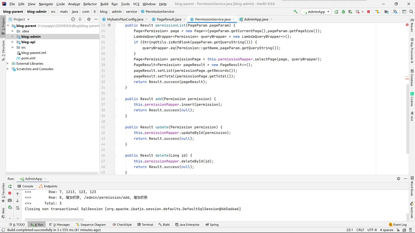
Task: Open the Refactor menu
Action: (x=90, y=4)
